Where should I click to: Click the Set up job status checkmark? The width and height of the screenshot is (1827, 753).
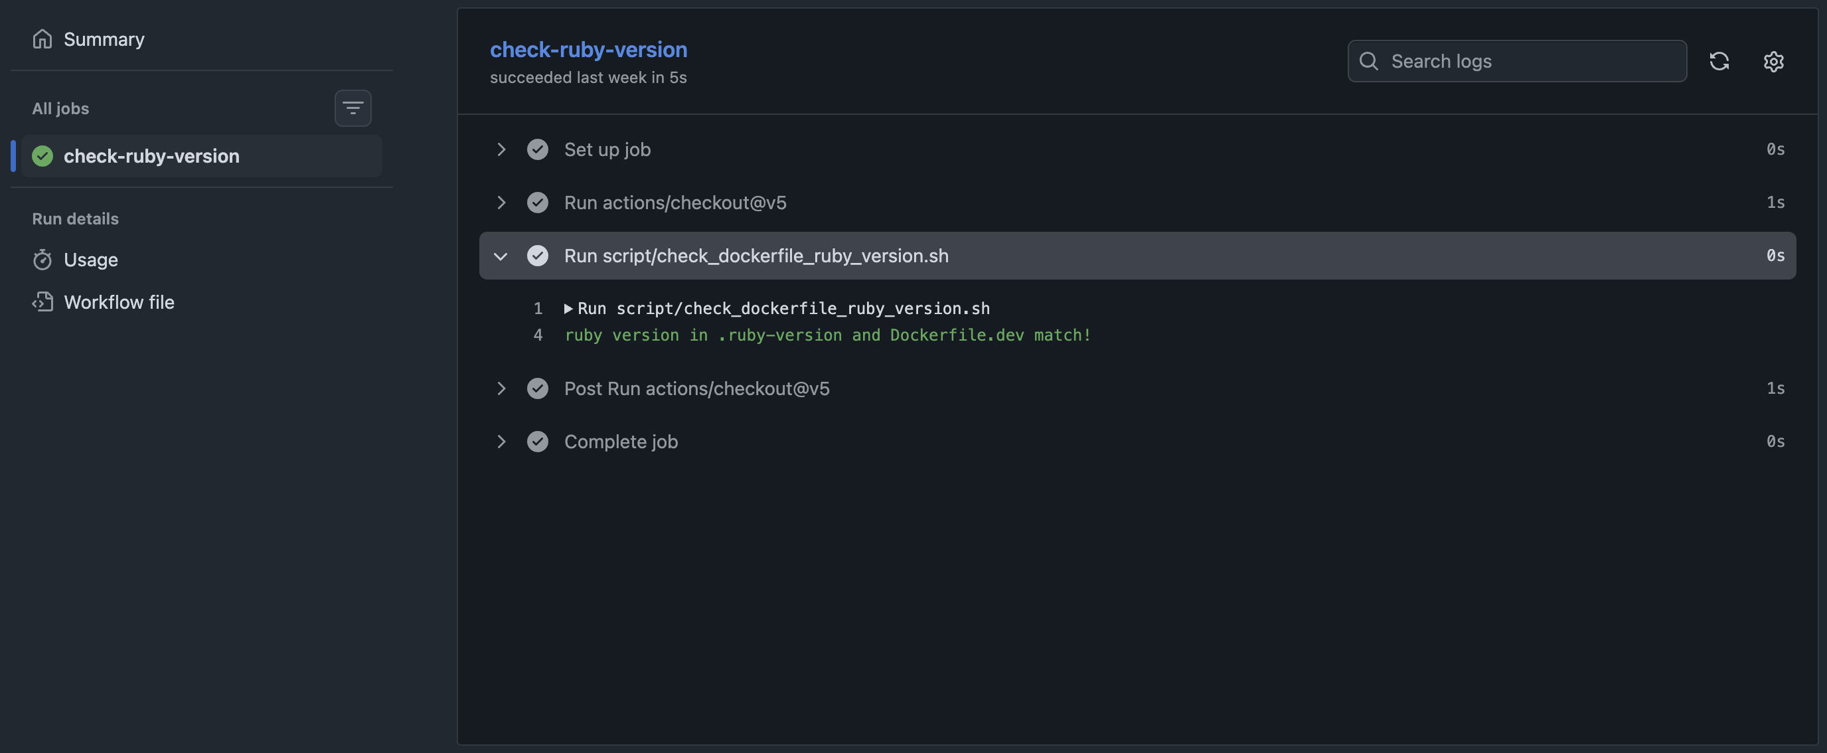click(x=538, y=150)
